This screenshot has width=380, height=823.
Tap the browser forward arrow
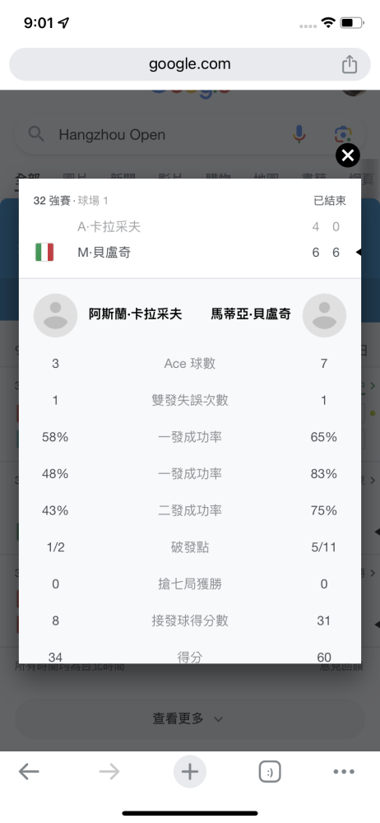point(109,772)
